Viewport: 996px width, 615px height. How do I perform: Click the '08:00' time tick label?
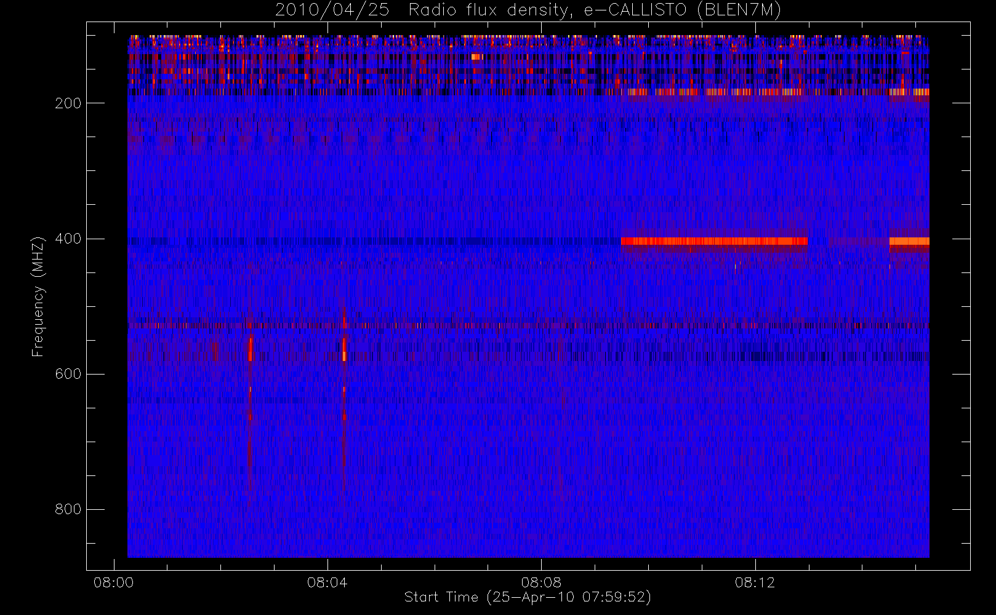click(x=113, y=582)
